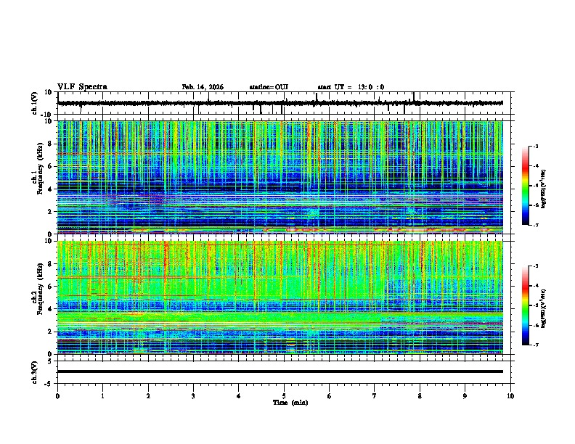Click the ch.2 frequency axis "8" tick label
575x444 pixels.
coord(51,264)
